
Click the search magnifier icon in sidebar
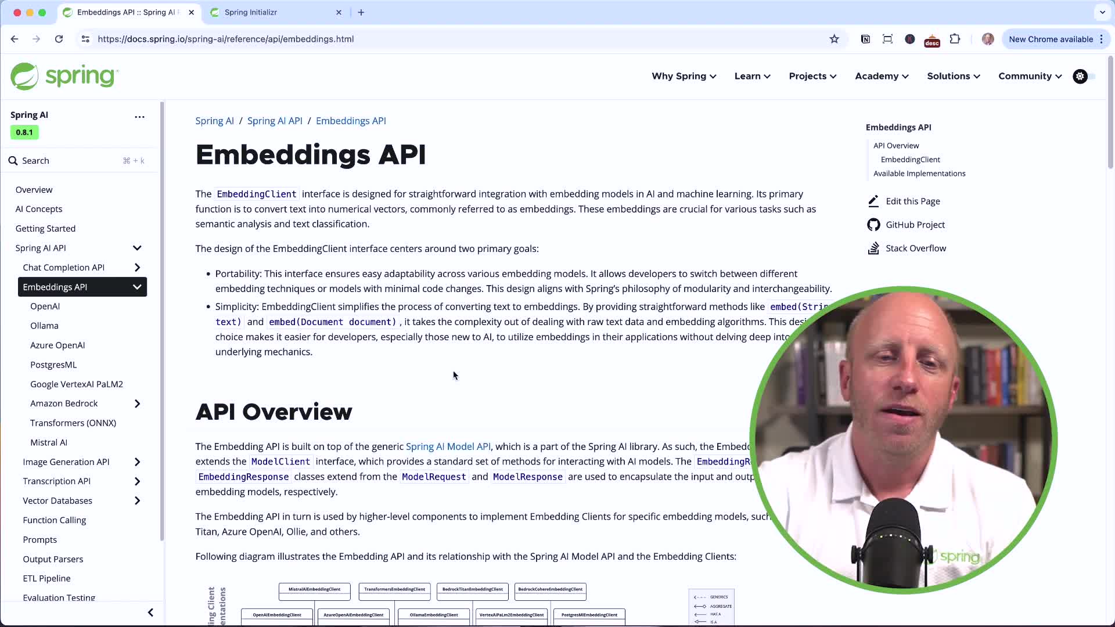point(13,161)
